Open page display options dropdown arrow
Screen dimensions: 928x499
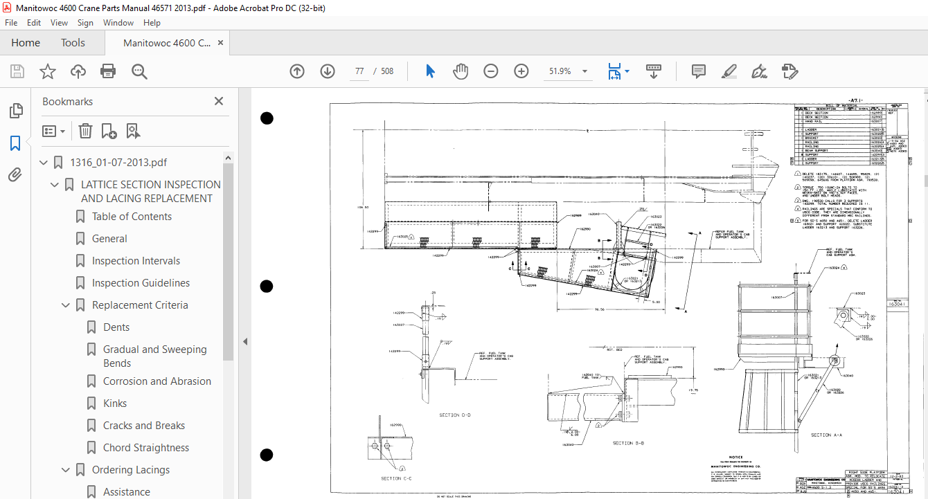pos(627,71)
